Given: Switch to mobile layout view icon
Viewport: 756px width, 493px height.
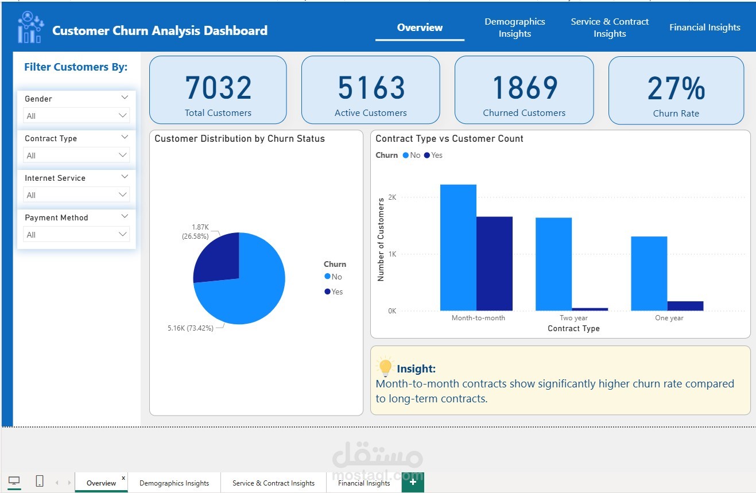Looking at the screenshot, I should point(40,481).
